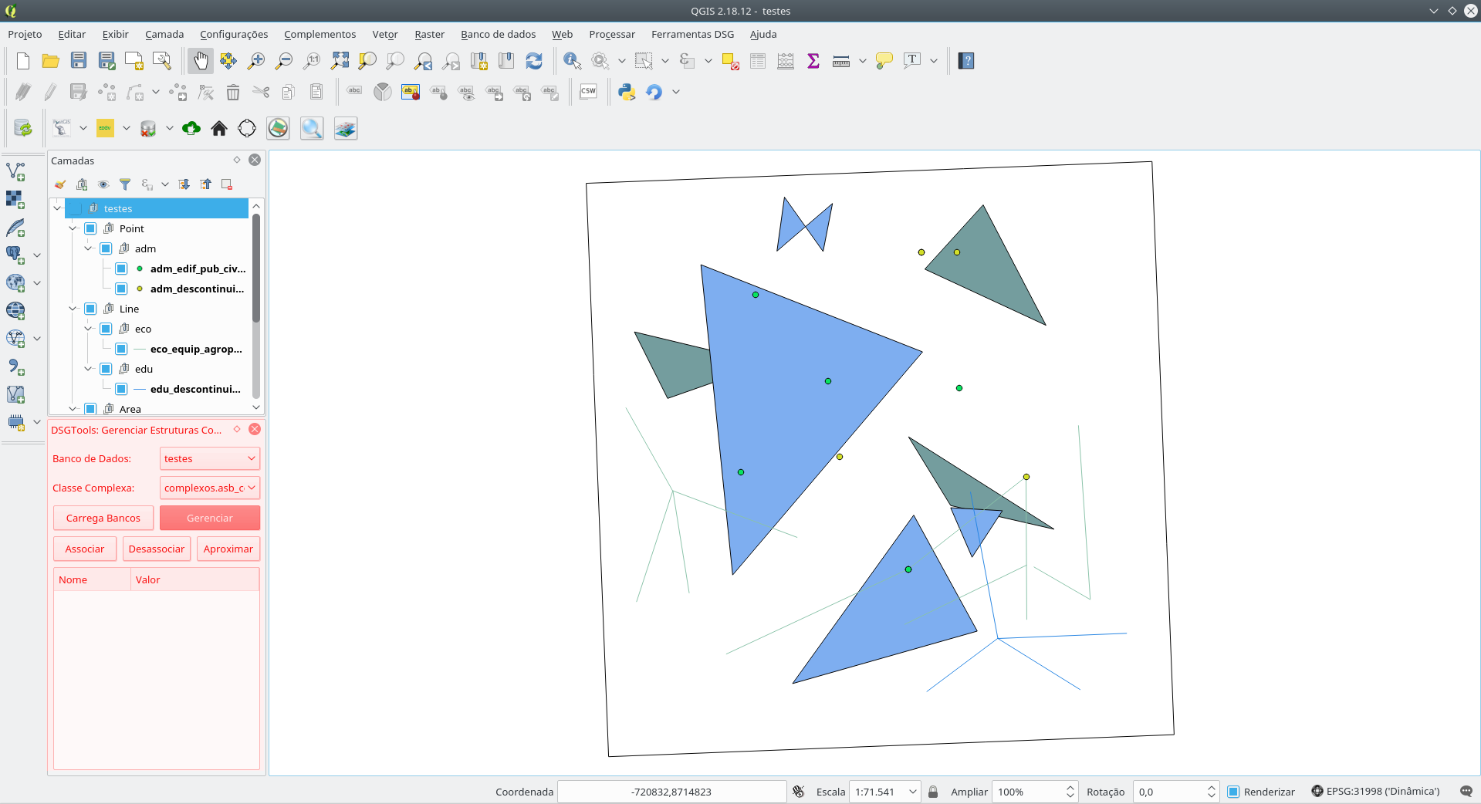Select the Identify Features tool

tap(572, 61)
